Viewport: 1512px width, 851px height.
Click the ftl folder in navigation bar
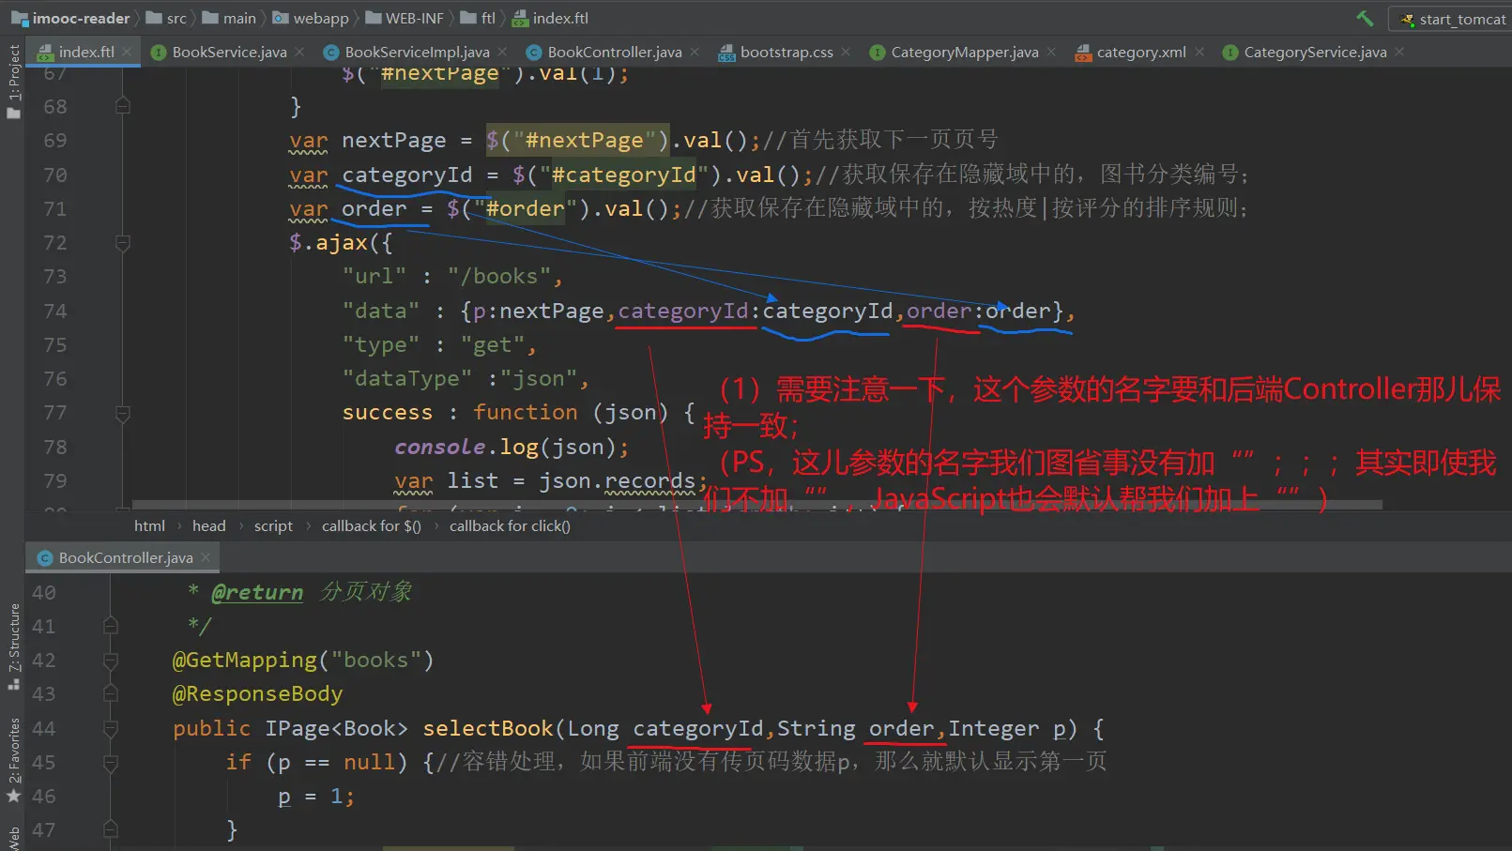pos(478,18)
